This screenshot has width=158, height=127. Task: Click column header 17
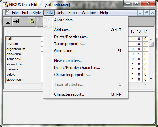coord(145,31)
